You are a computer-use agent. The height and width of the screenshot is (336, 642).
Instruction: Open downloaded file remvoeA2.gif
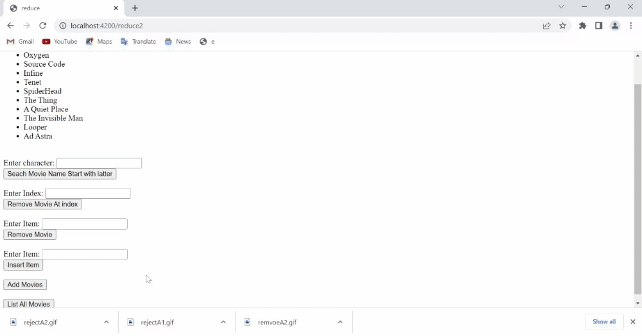277,322
